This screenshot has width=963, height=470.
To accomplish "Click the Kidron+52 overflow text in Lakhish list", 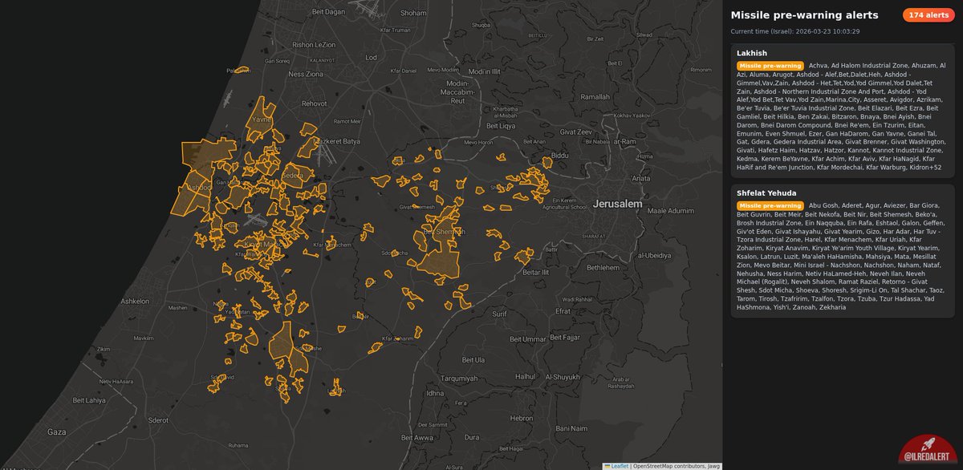I will 924,168.
